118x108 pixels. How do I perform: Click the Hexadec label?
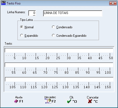50,97
